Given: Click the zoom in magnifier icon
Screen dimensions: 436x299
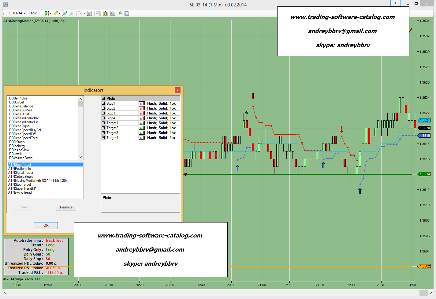Looking at the screenshot, I should click(65, 13).
